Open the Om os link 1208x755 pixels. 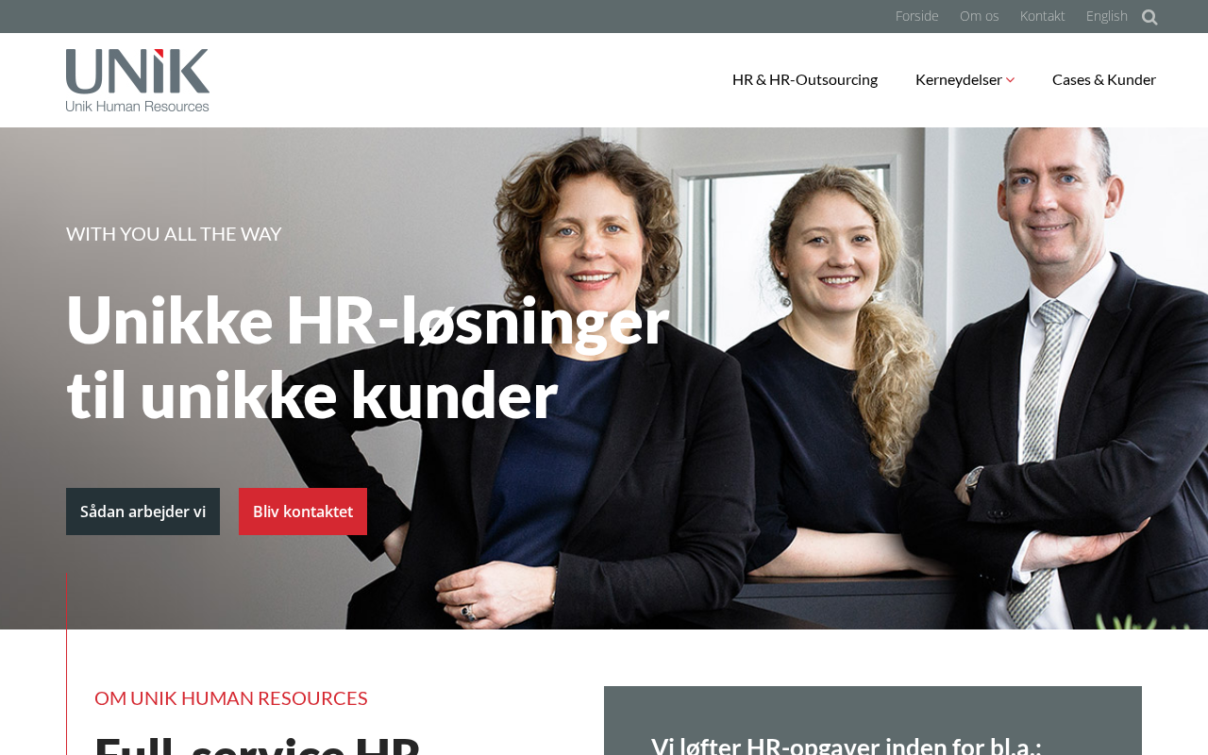[980, 16]
